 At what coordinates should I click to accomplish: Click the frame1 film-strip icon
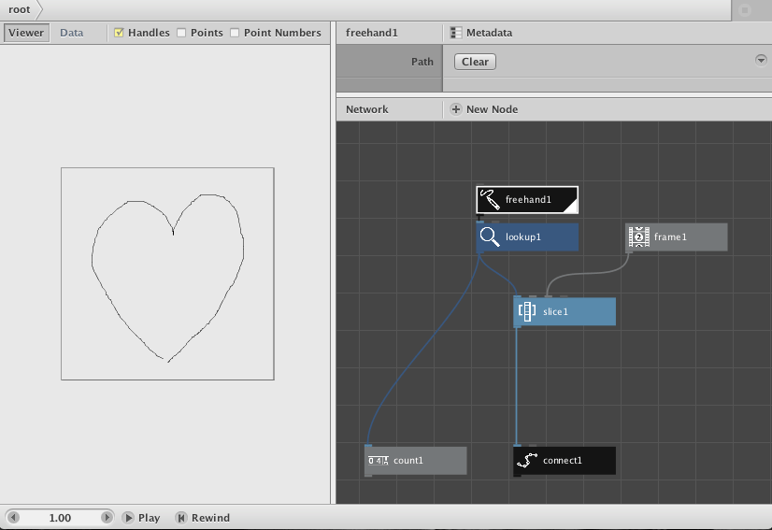(638, 236)
